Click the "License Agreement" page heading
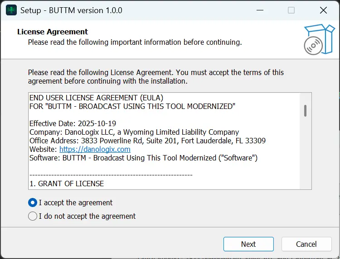 point(53,32)
